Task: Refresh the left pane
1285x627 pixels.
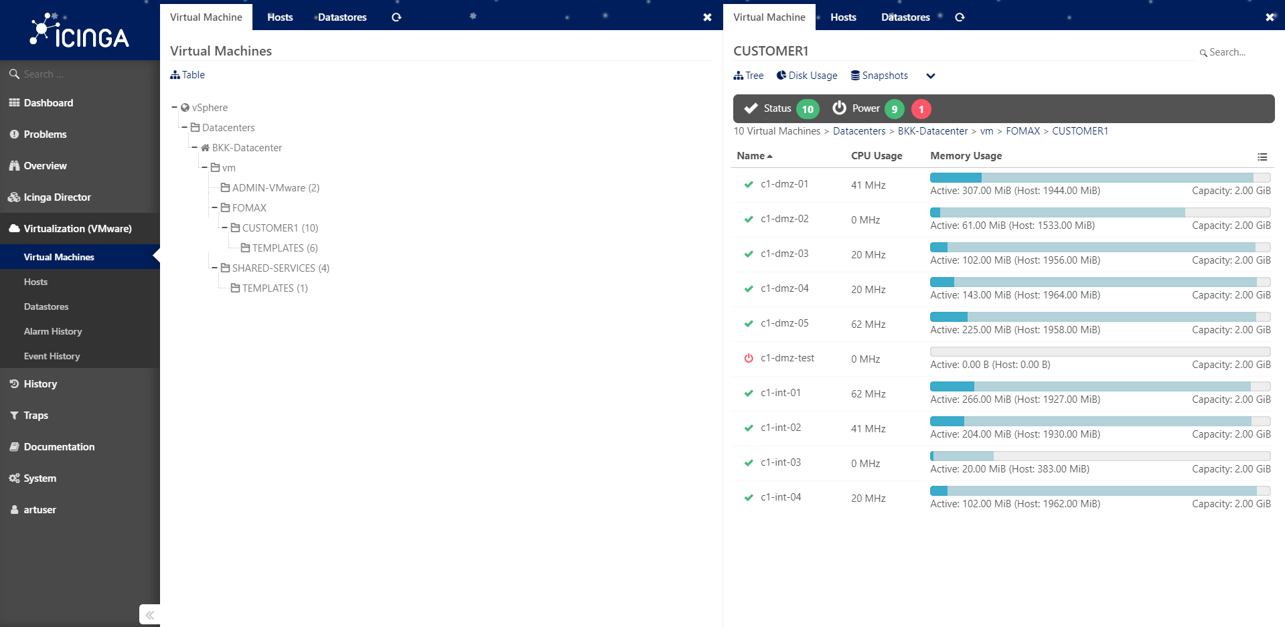Action: [396, 17]
